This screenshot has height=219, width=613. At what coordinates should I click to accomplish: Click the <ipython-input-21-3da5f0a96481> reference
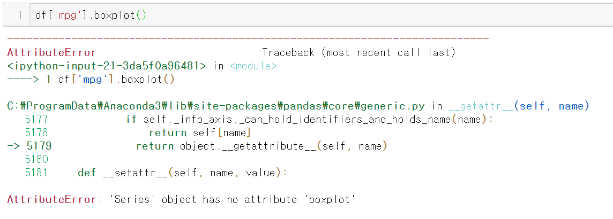pyautogui.click(x=107, y=66)
